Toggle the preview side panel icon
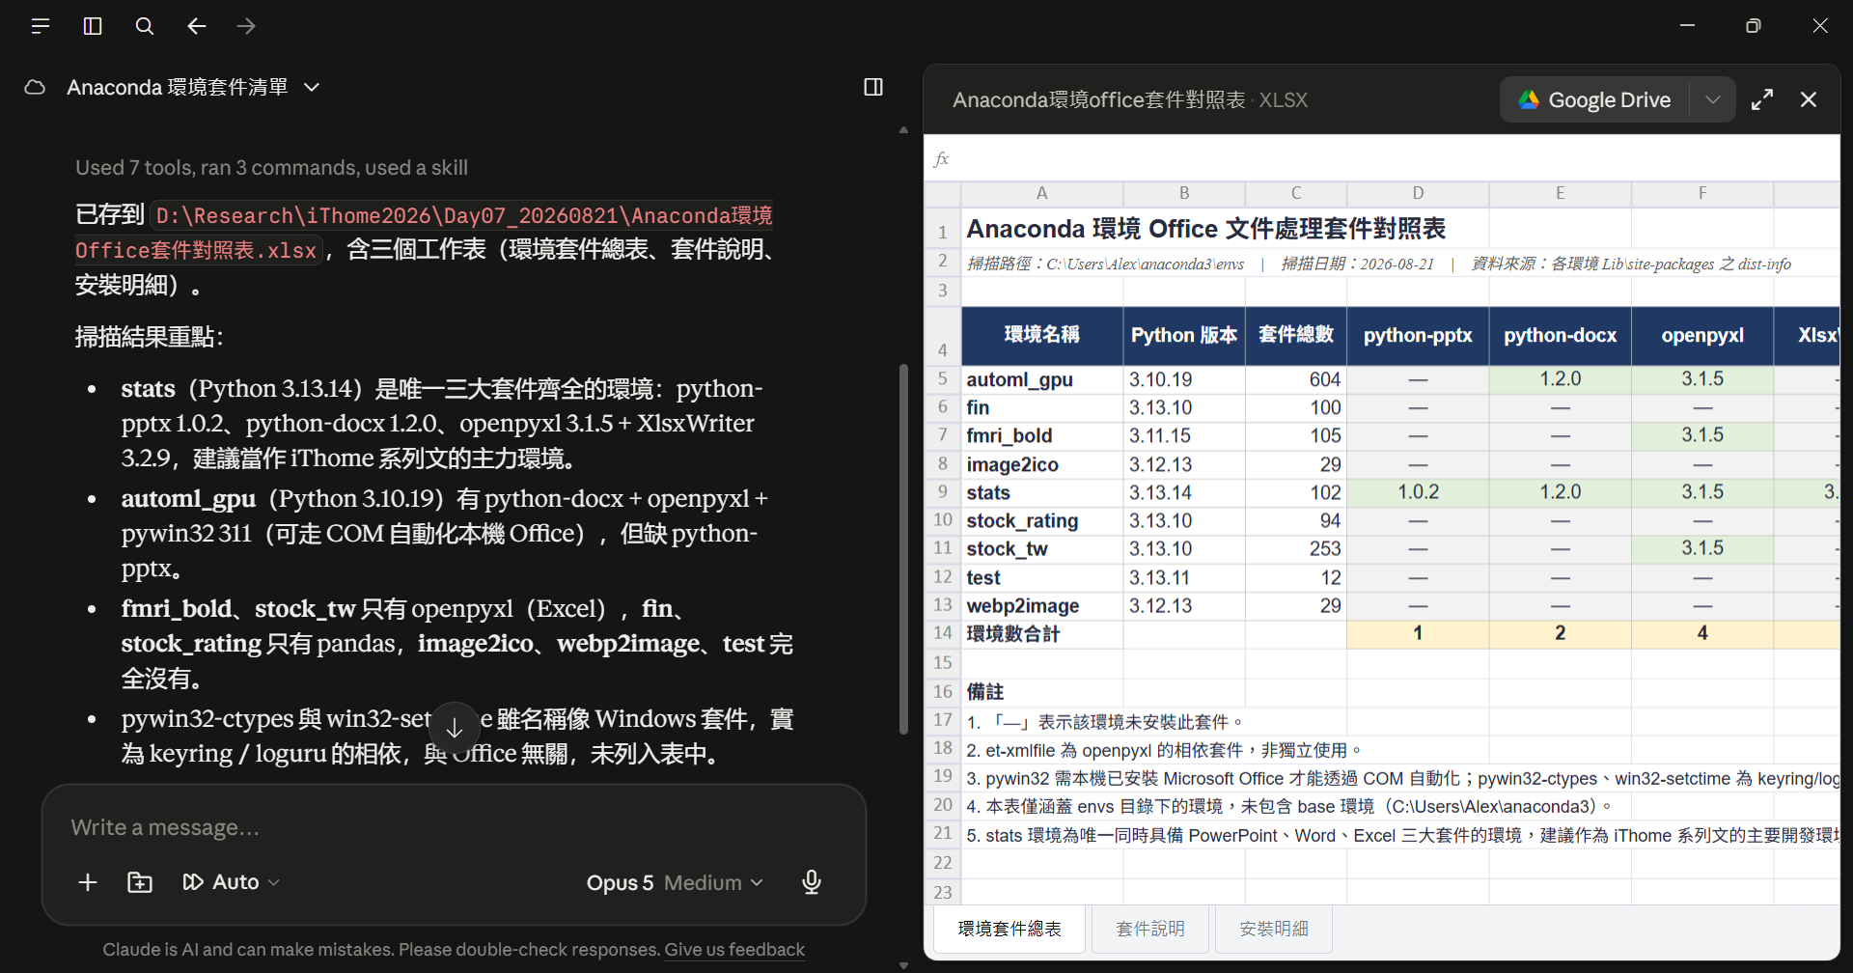The image size is (1853, 973). coord(873,87)
